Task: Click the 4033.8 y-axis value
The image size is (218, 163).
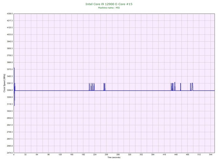Action: coord(10,34)
